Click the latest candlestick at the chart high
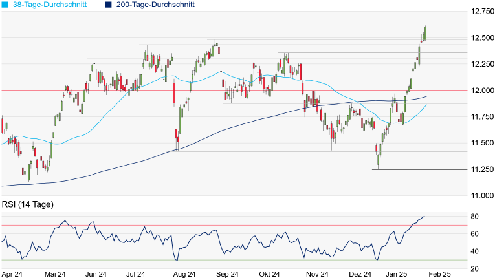The width and height of the screenshot is (495, 278). tap(425, 33)
